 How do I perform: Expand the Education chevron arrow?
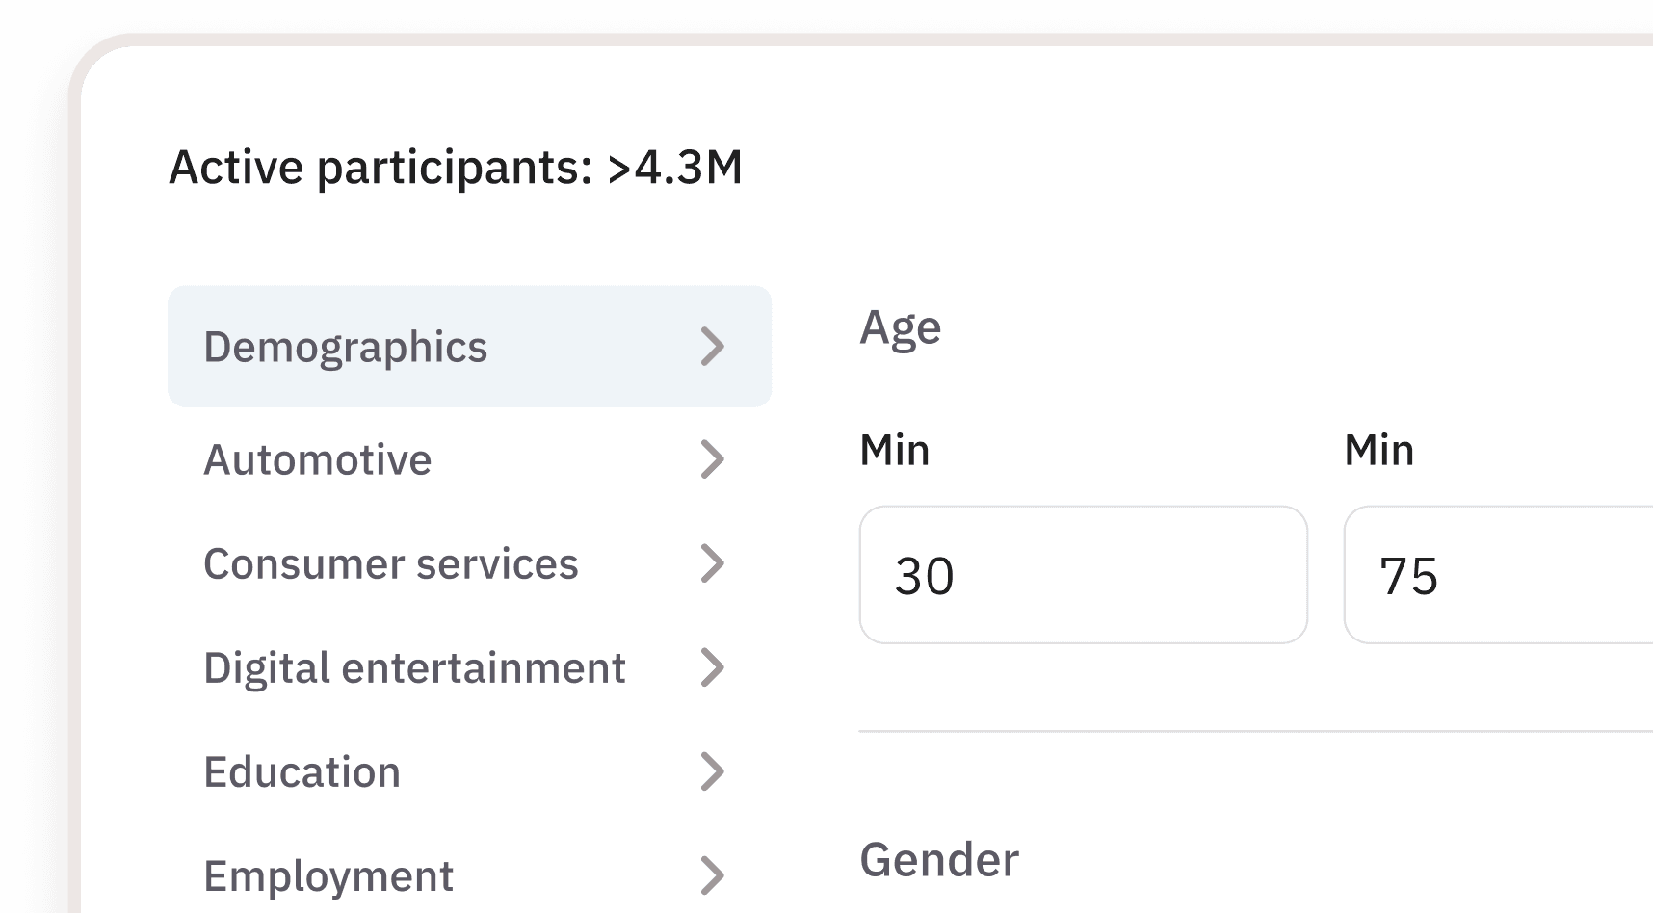[712, 771]
